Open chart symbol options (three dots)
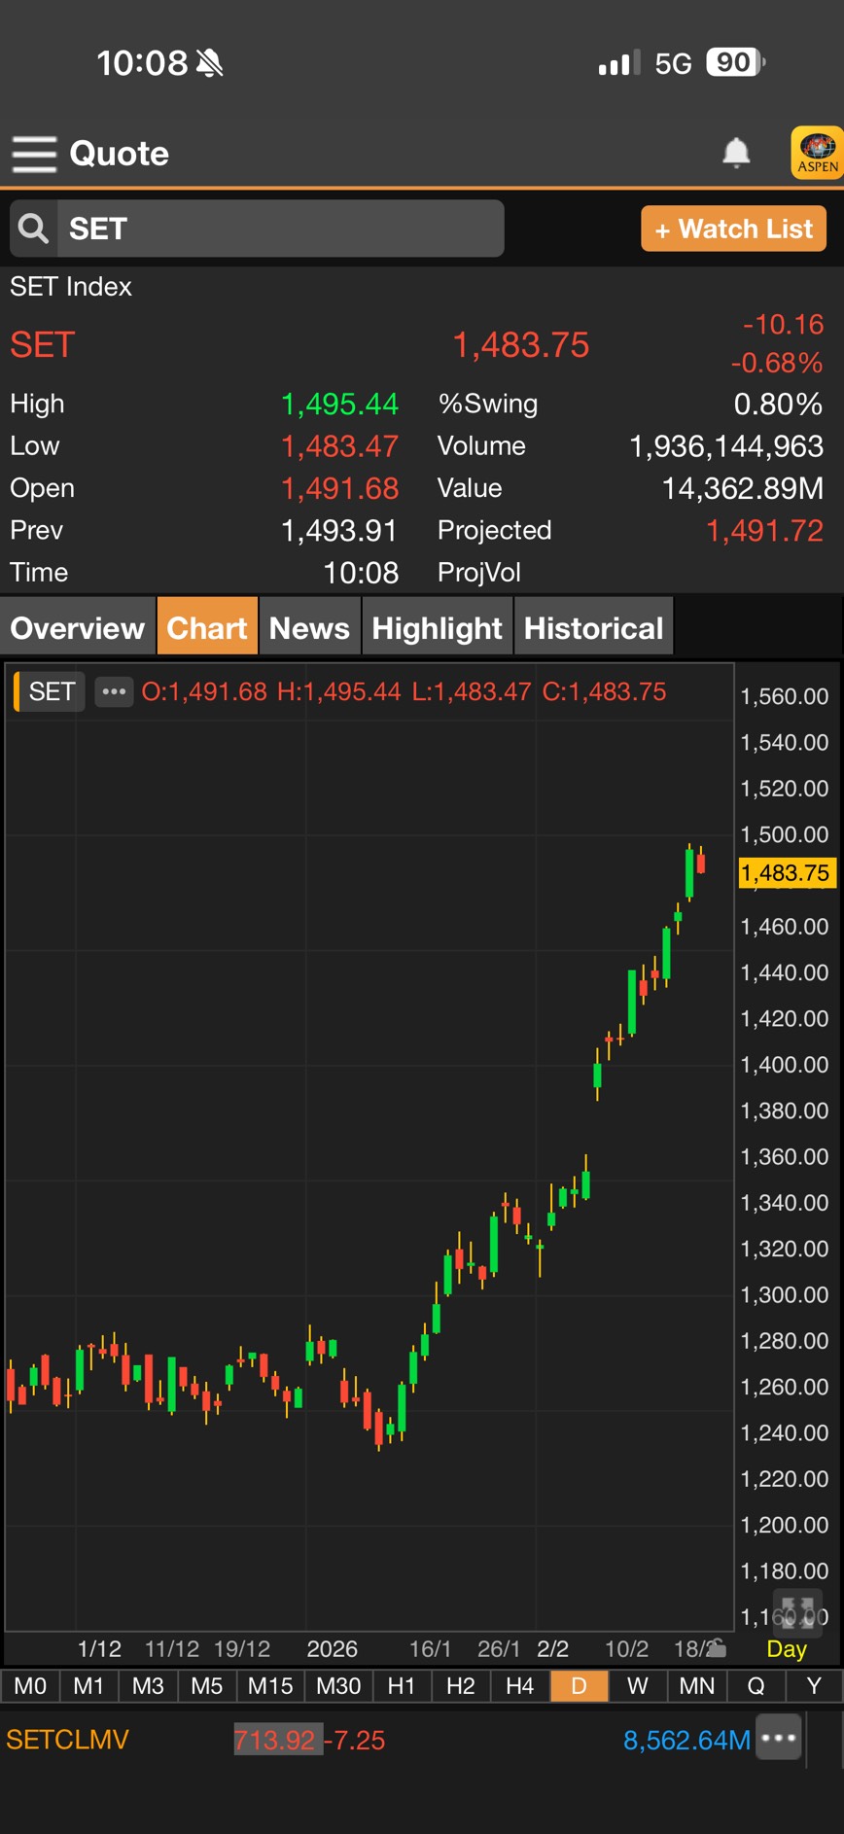The height and width of the screenshot is (1834, 844). pos(114,691)
